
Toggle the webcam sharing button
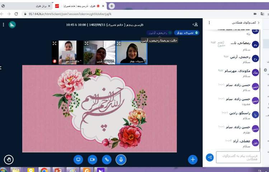(92, 159)
